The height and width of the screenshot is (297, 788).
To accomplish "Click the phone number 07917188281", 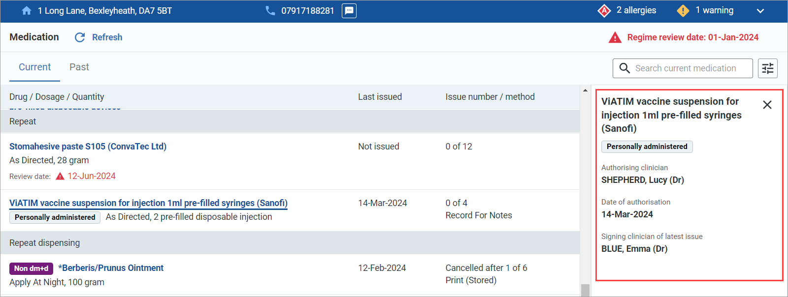I will point(308,11).
